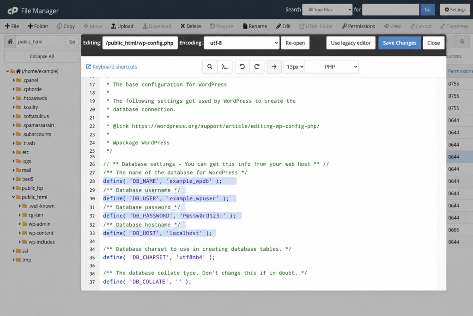
Task: Click the cPanel logo icon
Action: pos(12,11)
